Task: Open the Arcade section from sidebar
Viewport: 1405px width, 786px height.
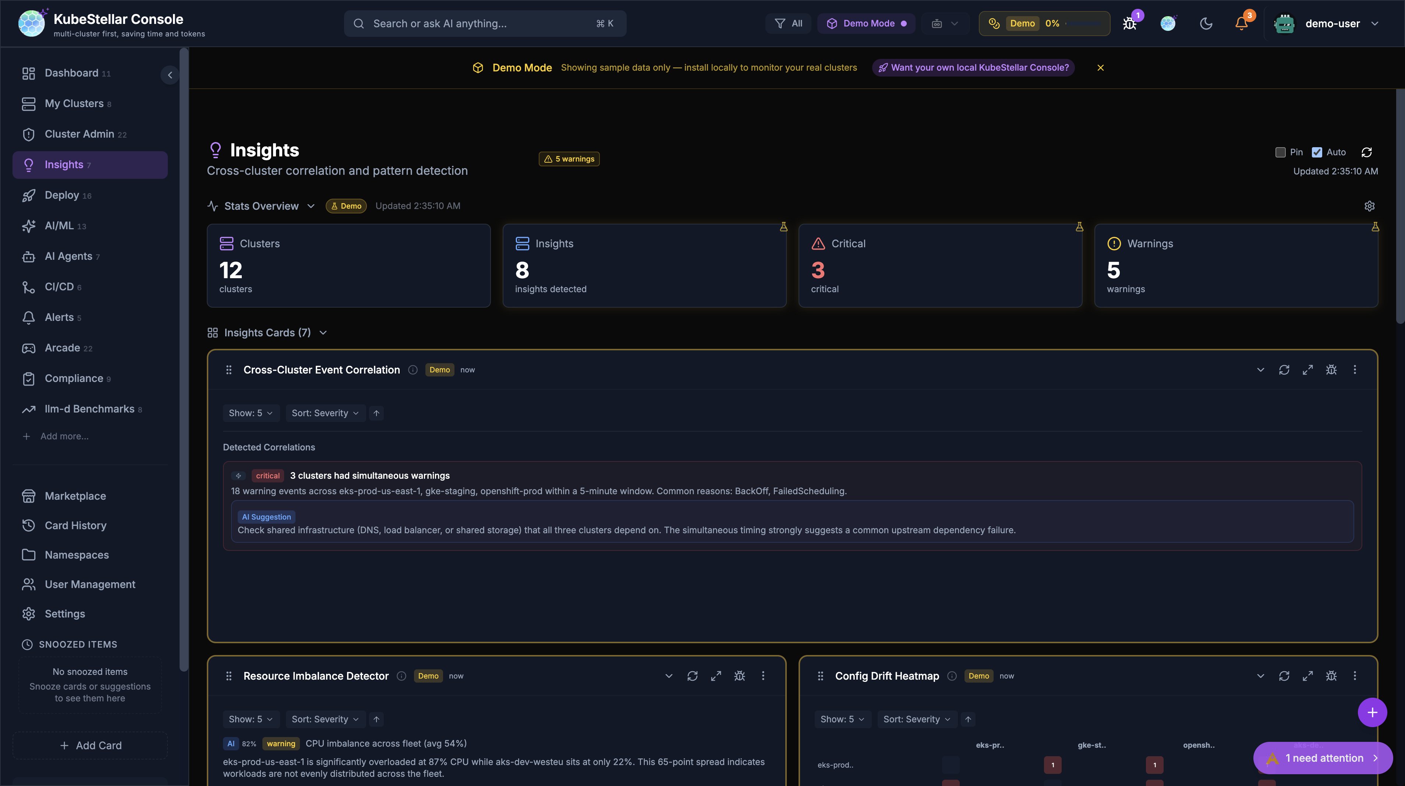Action: (61, 347)
